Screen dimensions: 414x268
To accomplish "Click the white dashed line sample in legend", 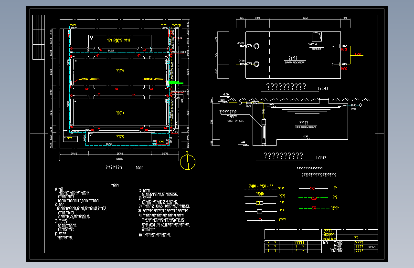I will tap(260, 189).
